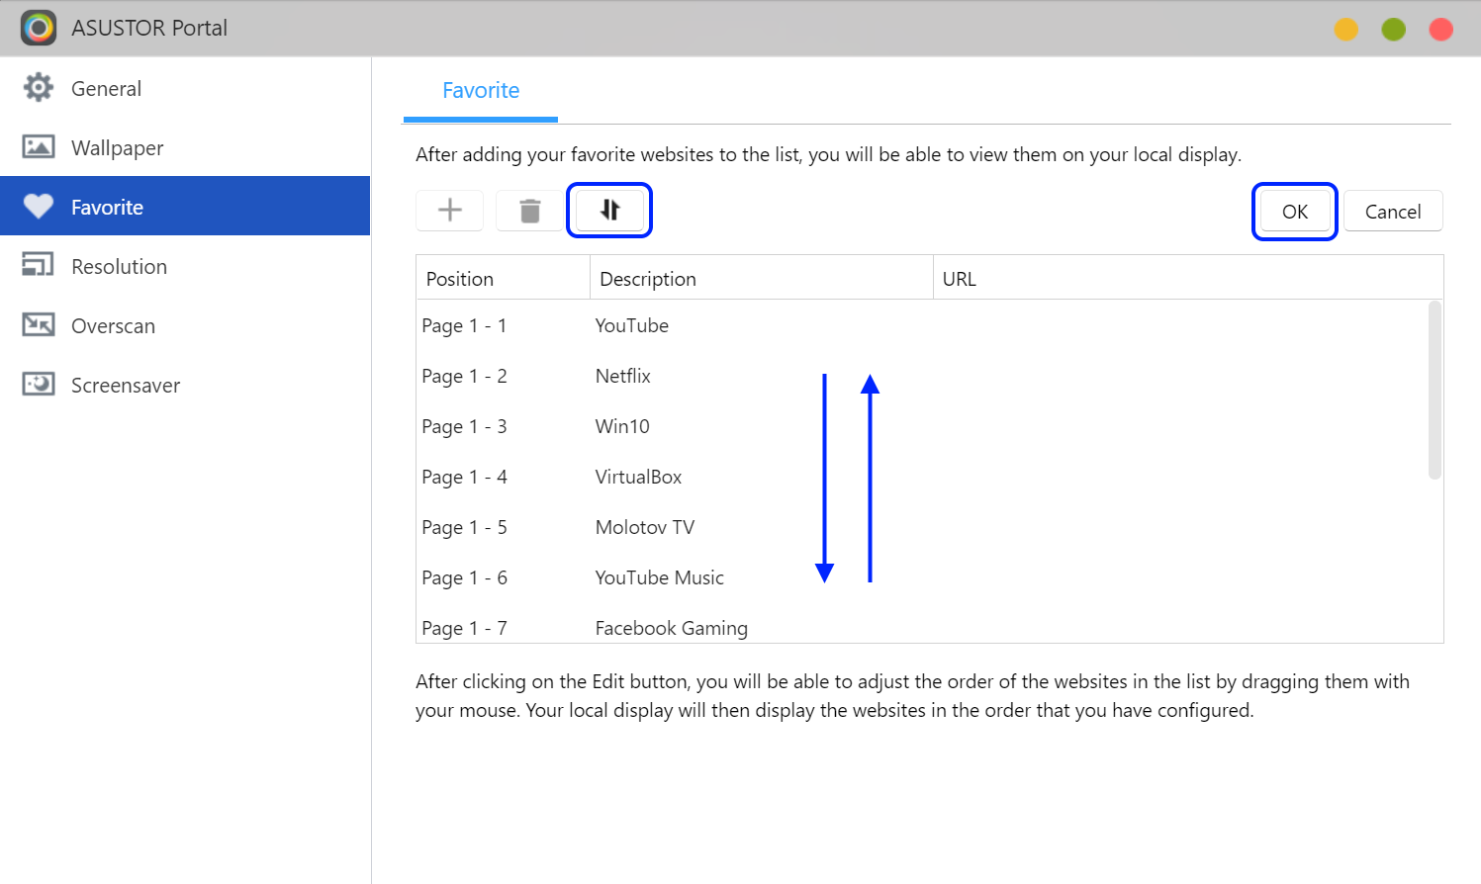The height and width of the screenshot is (884, 1481).
Task: Open Wallpaper settings section
Action: coord(185,147)
